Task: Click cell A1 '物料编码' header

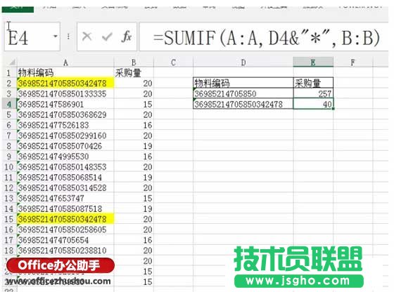Action: [x=65, y=73]
